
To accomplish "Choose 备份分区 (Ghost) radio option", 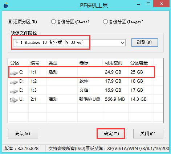I will (53, 22).
